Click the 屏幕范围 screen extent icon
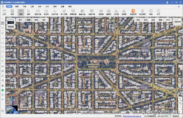 pyautogui.click(x=73, y=12)
